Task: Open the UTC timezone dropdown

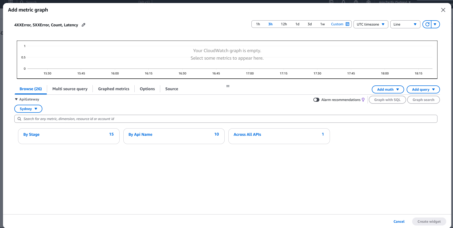Action: [x=371, y=24]
